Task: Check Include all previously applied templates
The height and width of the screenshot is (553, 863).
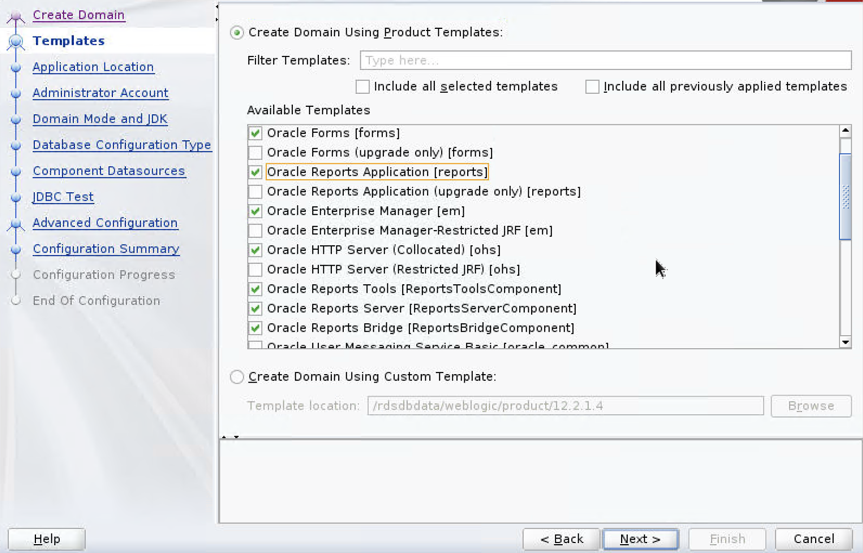Action: click(x=592, y=87)
